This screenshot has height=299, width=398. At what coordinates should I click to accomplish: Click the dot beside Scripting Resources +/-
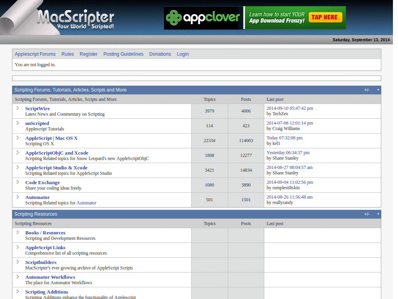(378, 214)
